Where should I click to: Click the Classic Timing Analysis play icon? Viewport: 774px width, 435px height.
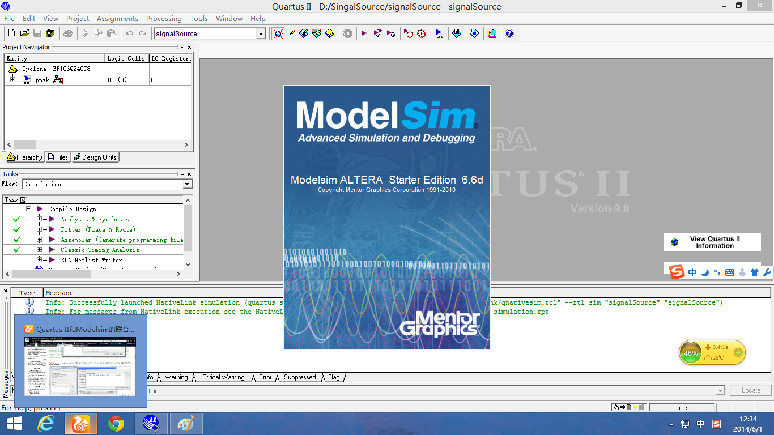(391, 33)
